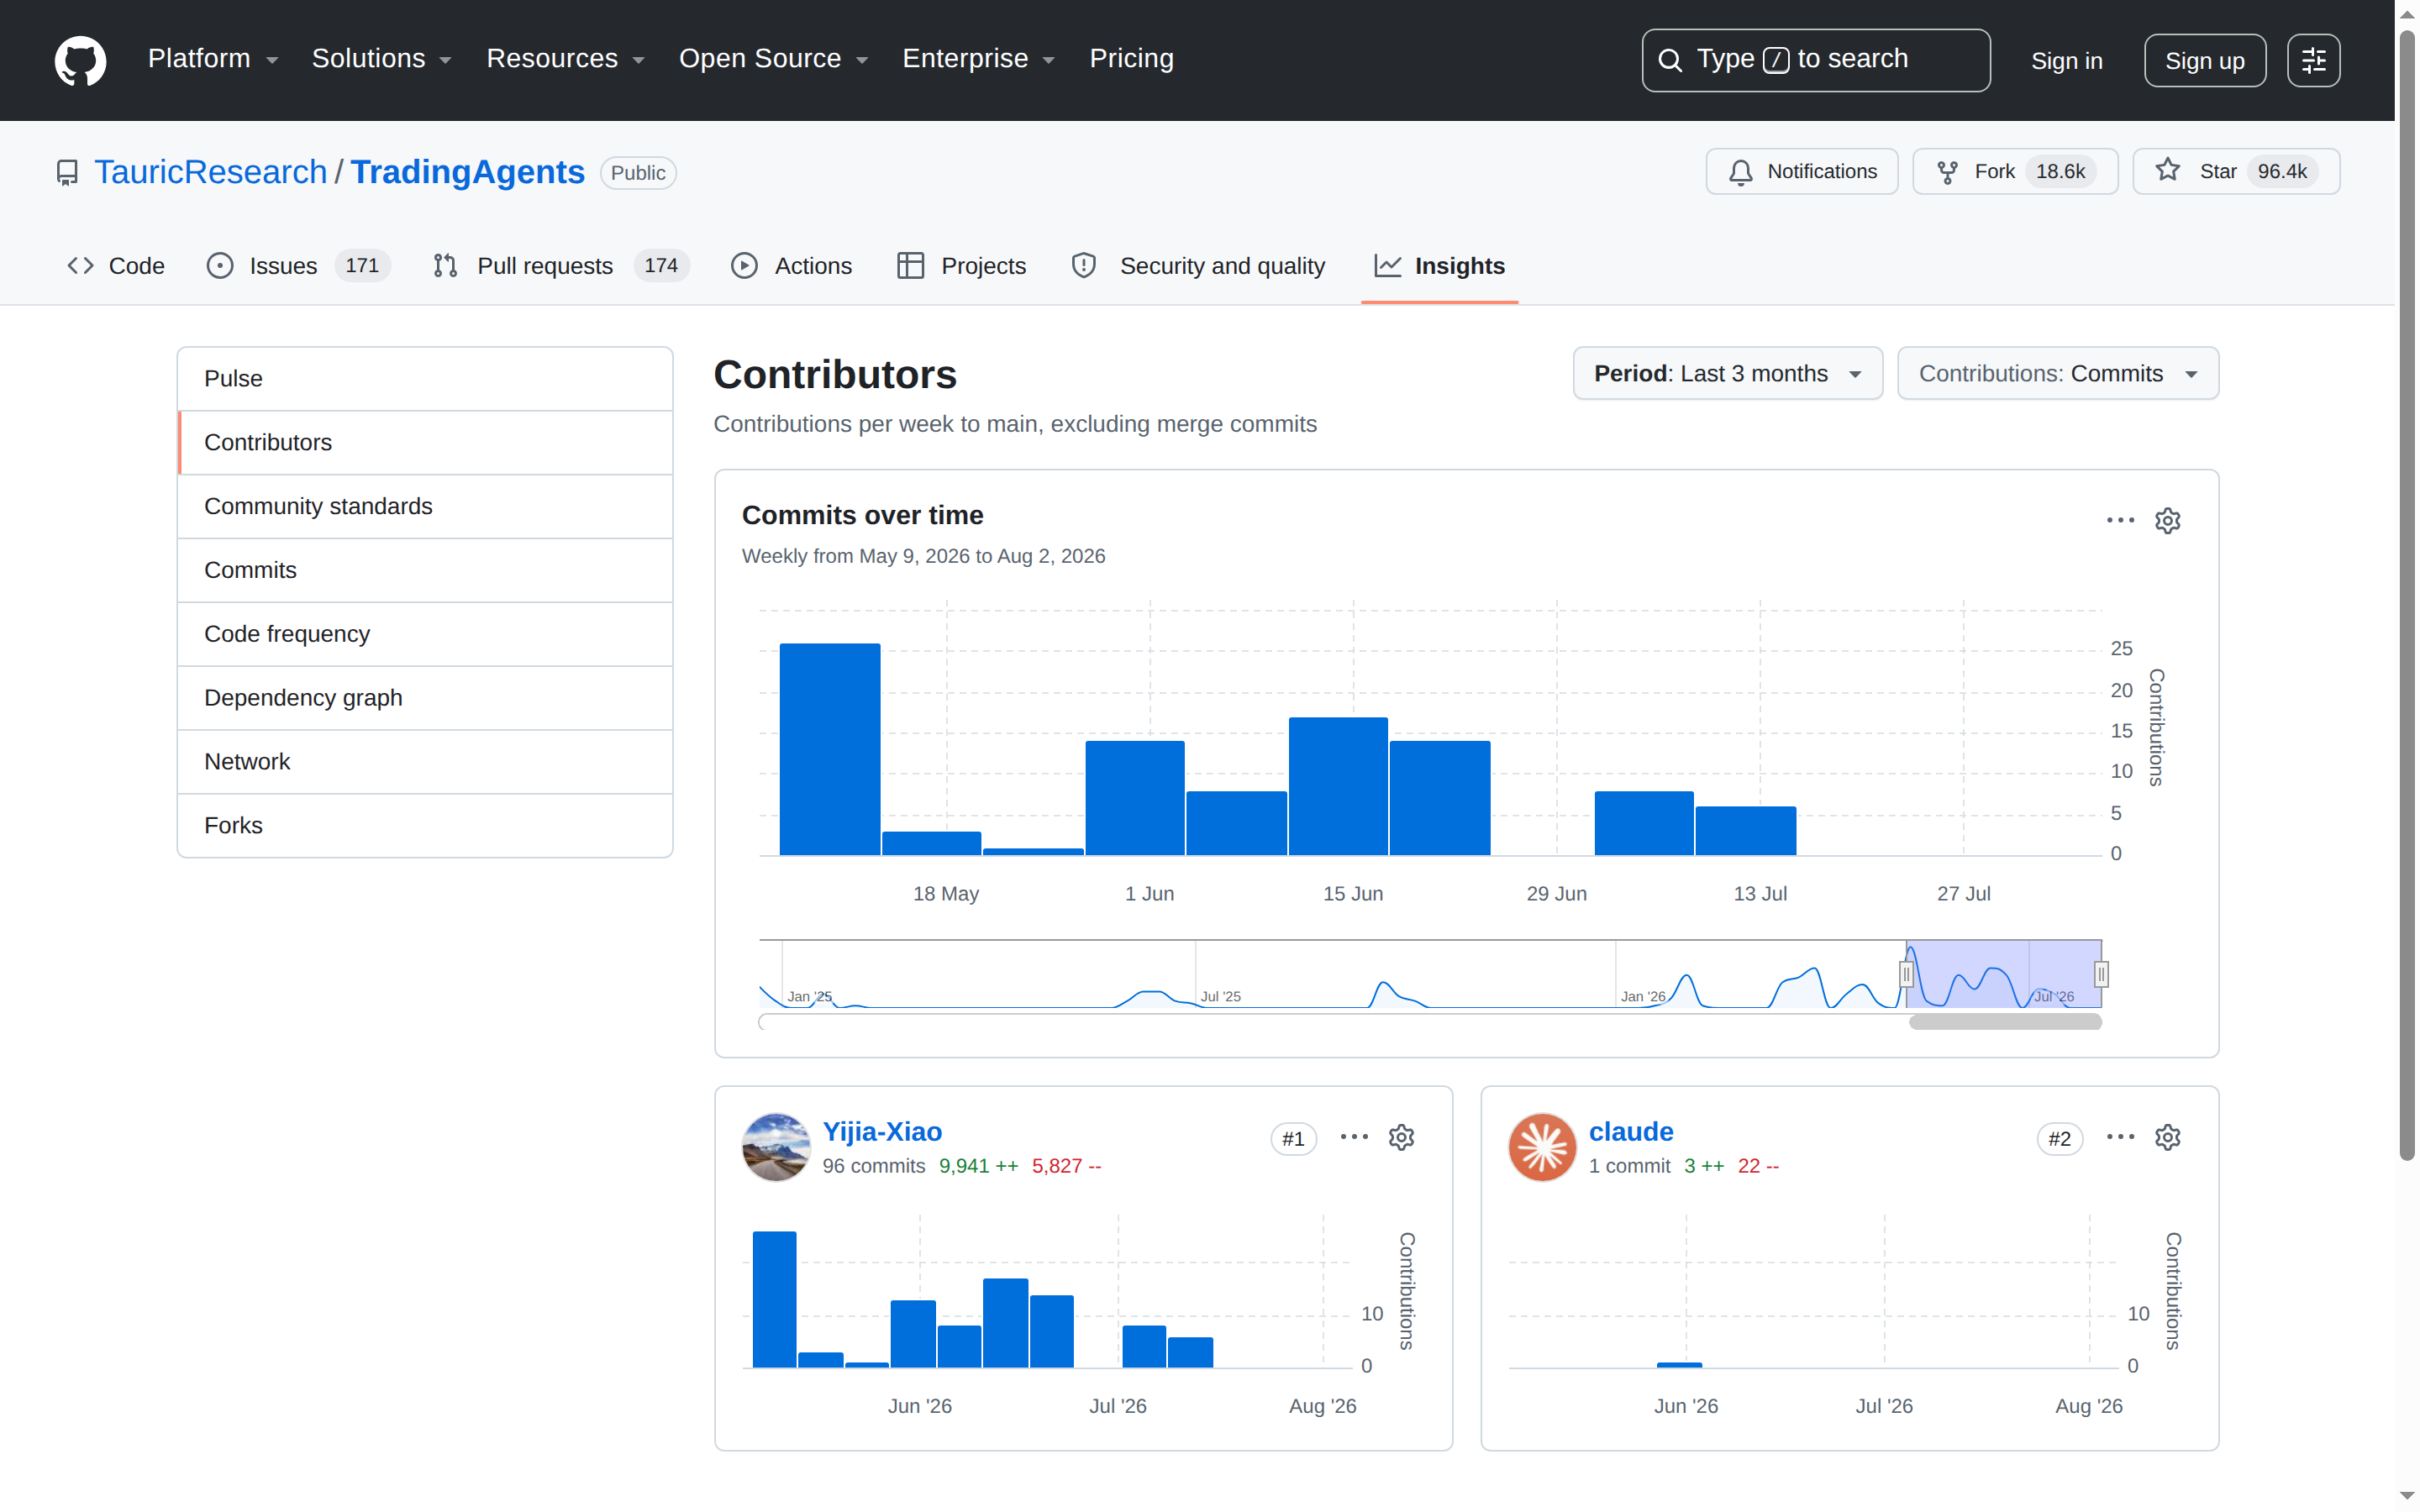This screenshot has width=2420, height=1512.
Task: Select Dependency graph in the sidebar
Action: pos(425,698)
